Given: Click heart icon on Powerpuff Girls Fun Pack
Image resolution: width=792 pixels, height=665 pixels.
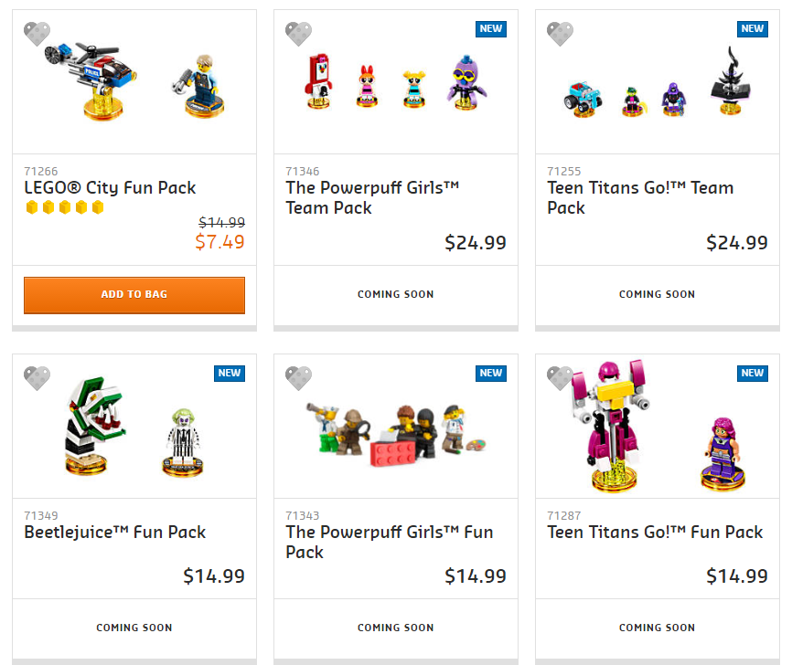Looking at the screenshot, I should [x=299, y=379].
